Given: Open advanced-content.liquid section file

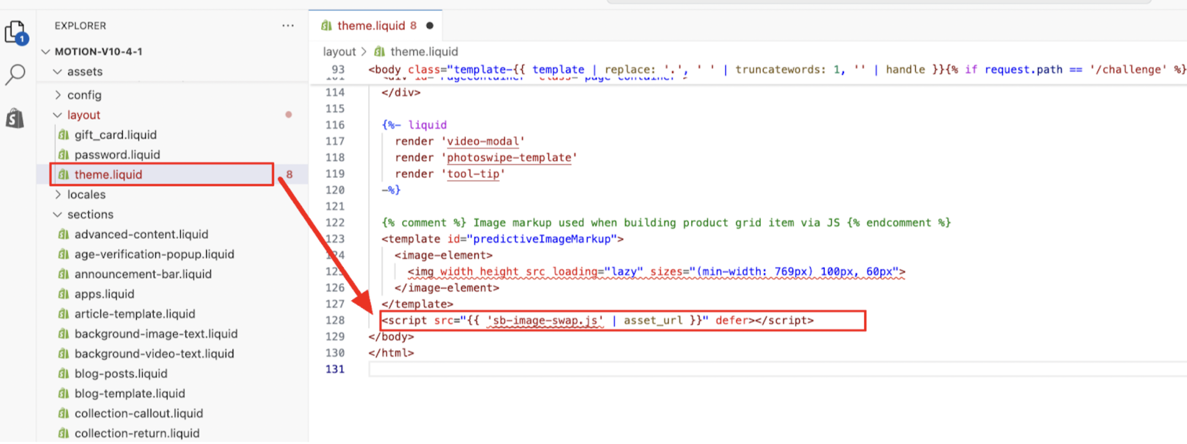Looking at the screenshot, I should (141, 234).
